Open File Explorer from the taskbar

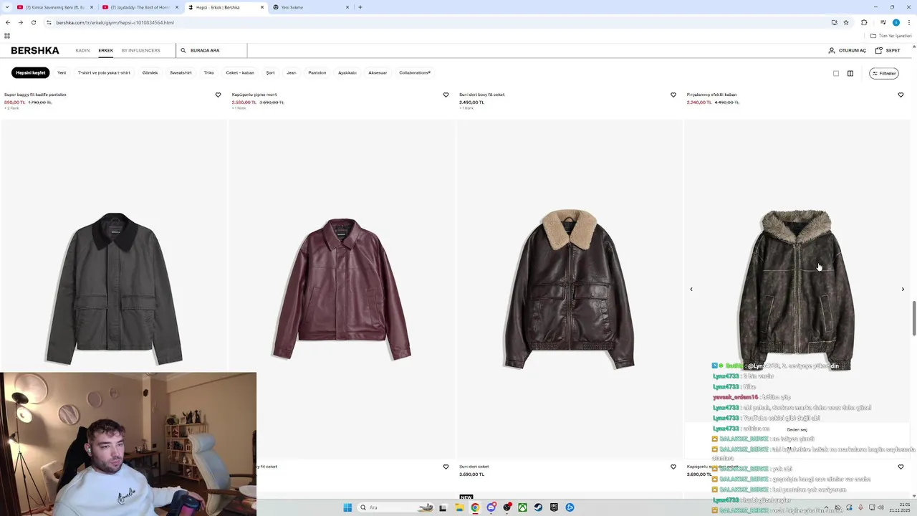click(459, 507)
